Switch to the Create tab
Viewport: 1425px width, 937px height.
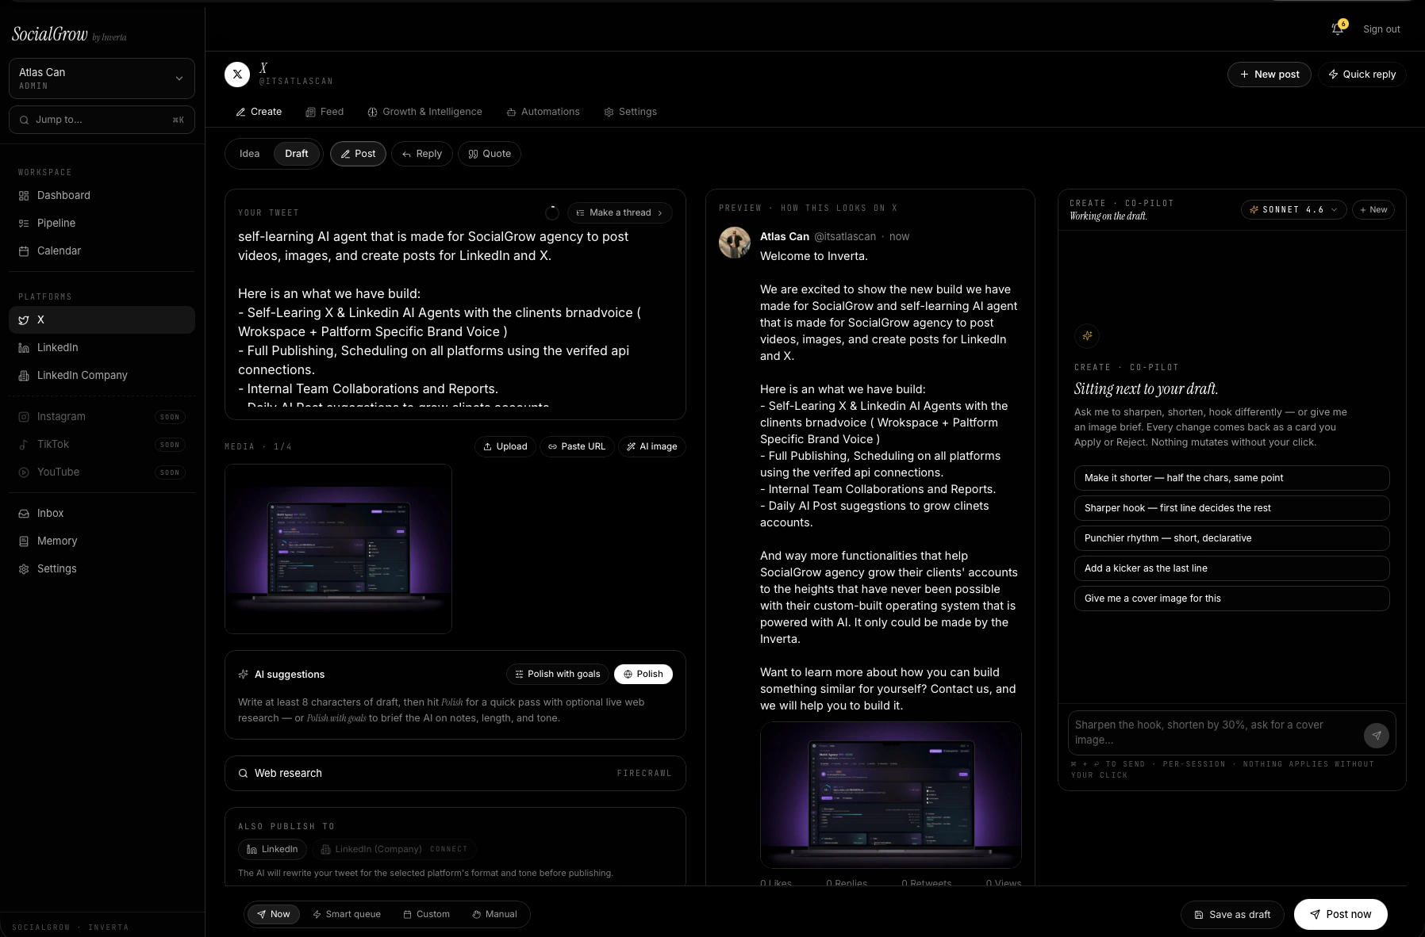click(x=259, y=112)
